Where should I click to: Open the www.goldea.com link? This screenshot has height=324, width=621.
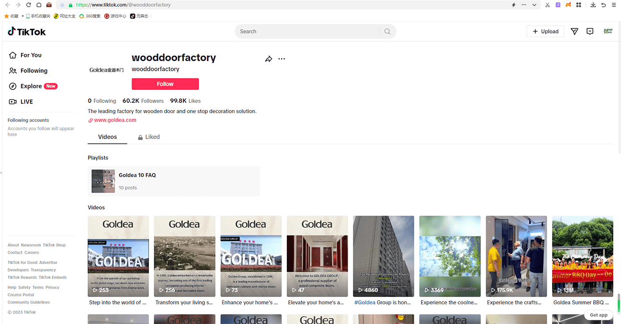click(x=115, y=120)
